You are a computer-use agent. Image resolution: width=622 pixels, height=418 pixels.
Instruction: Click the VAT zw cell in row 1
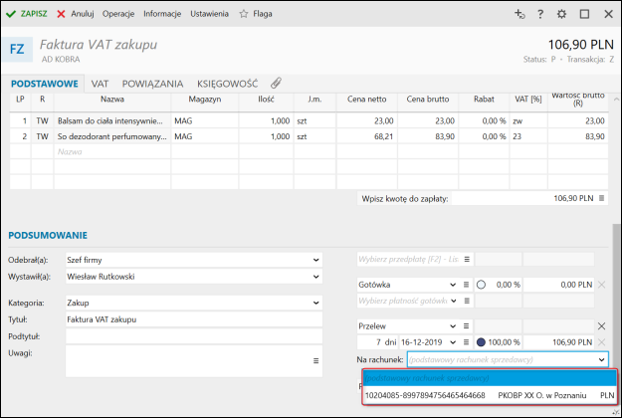coord(528,121)
